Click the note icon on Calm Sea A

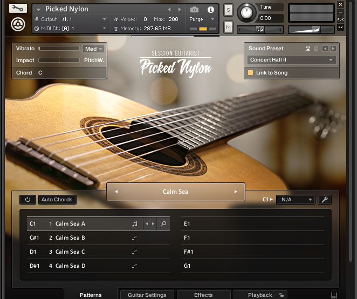click(135, 224)
